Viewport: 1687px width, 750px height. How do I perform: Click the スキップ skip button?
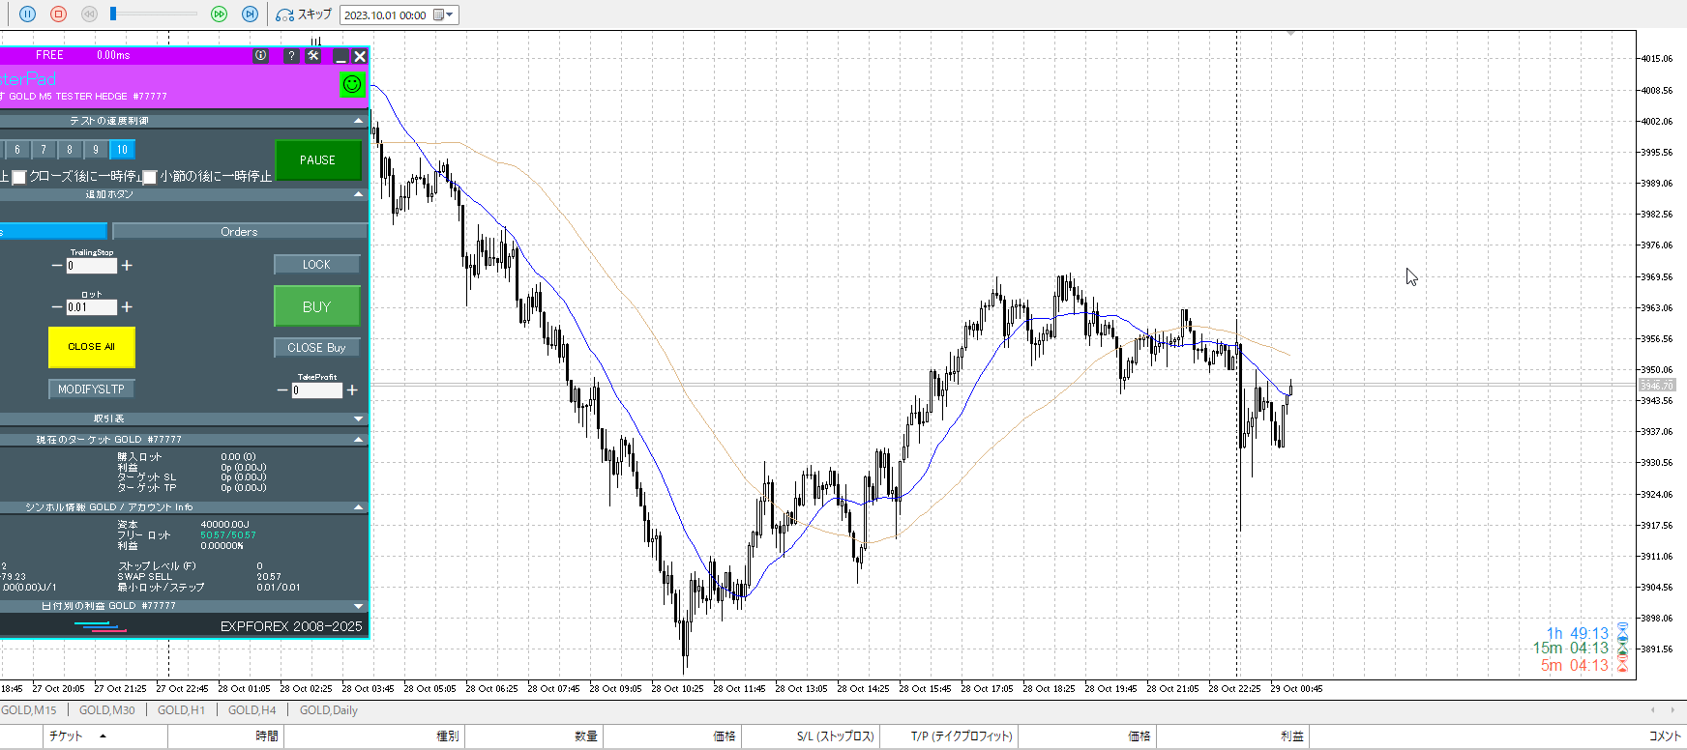click(304, 14)
